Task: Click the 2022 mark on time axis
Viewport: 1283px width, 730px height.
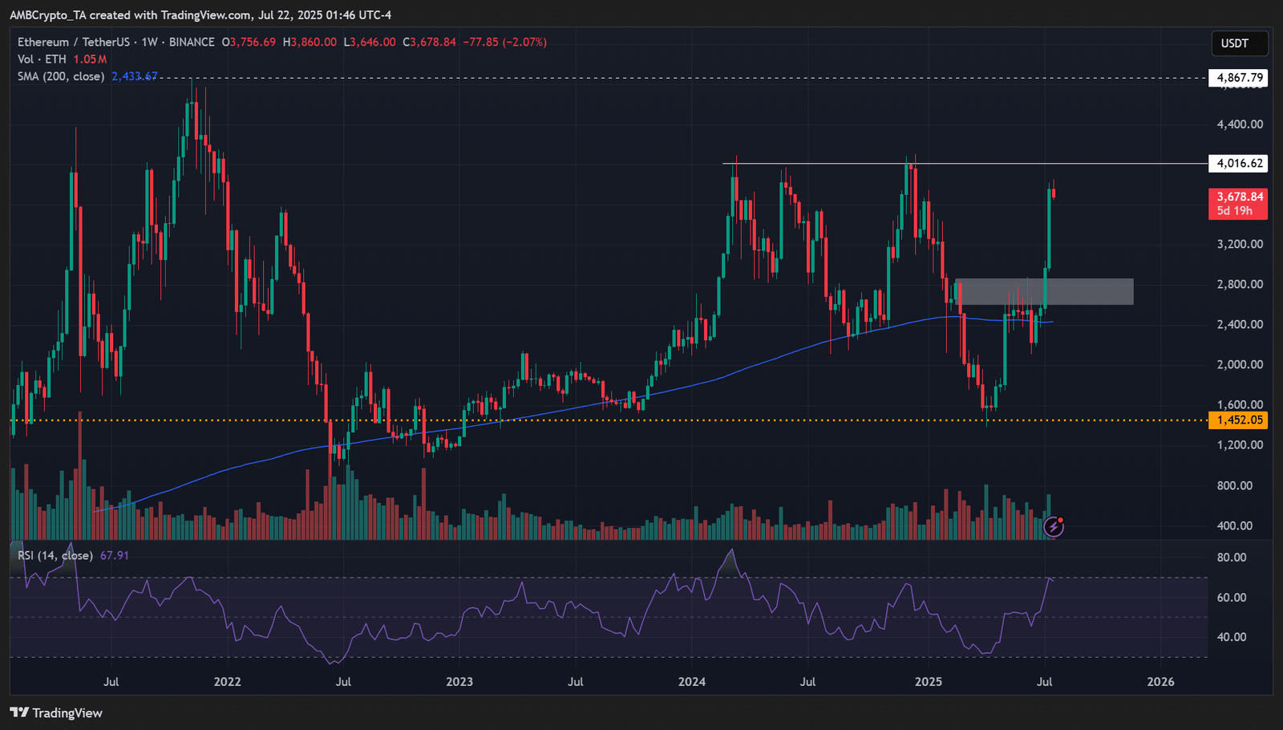Action: 227,682
